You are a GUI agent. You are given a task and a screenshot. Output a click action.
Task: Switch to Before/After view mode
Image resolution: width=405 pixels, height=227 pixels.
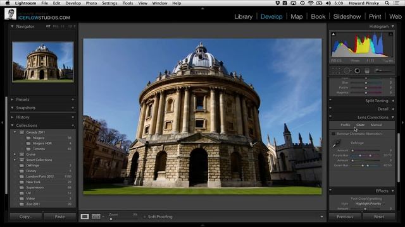point(96,217)
